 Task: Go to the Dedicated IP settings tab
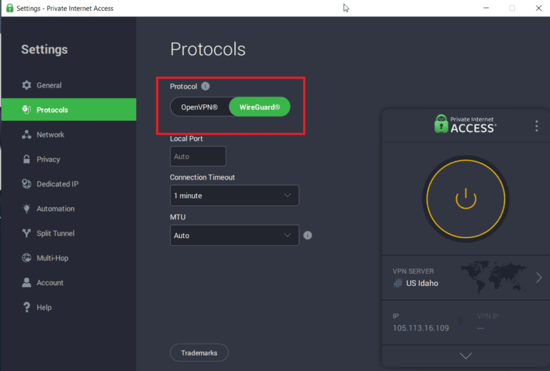pos(57,184)
